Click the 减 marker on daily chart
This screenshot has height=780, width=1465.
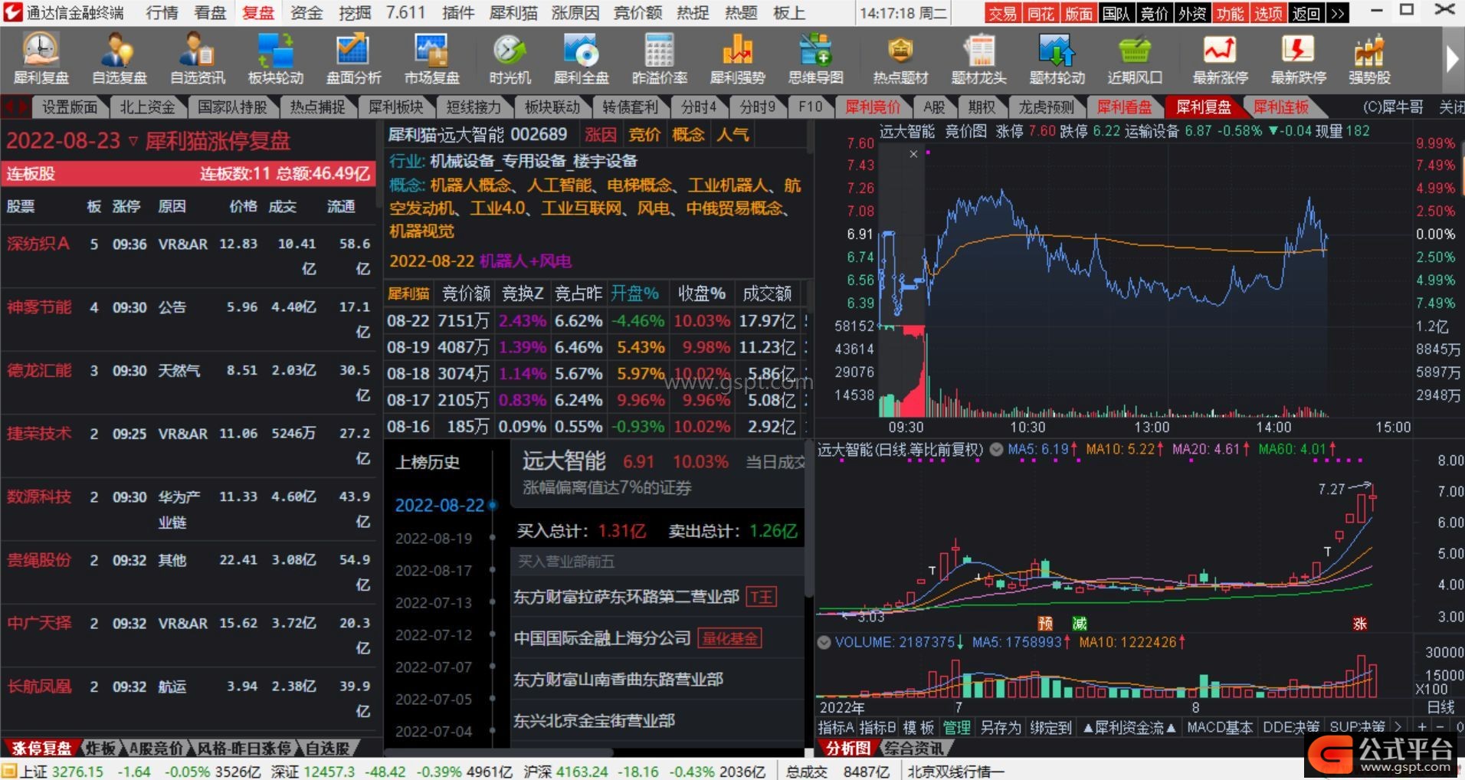point(1080,623)
